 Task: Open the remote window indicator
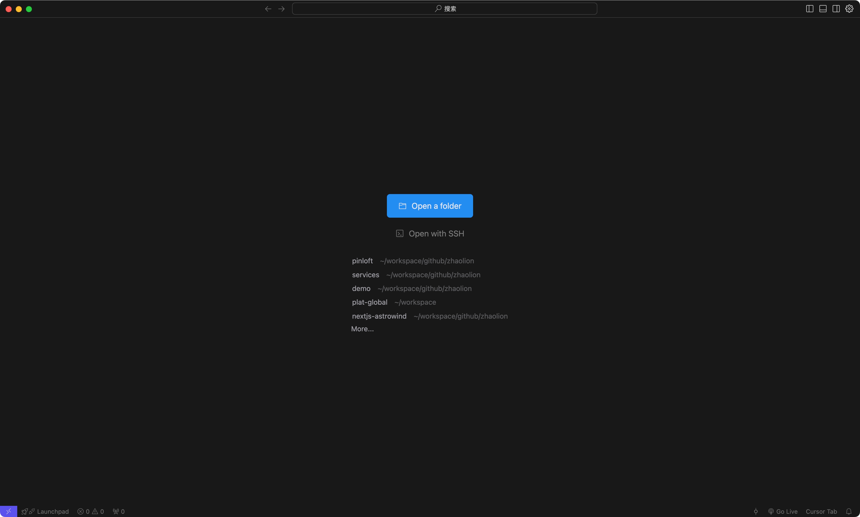tap(8, 511)
